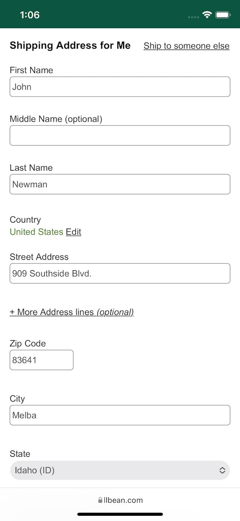Tap the cellular signal dots

[x=193, y=17]
